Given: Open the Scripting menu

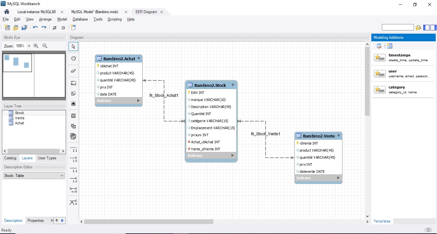Looking at the screenshot, I should (x=115, y=19).
